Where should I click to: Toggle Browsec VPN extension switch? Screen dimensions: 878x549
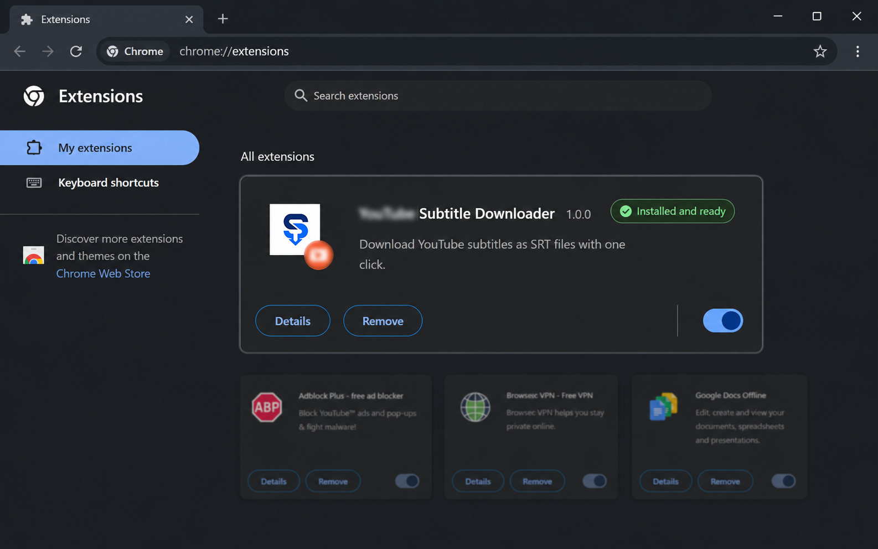coord(595,481)
